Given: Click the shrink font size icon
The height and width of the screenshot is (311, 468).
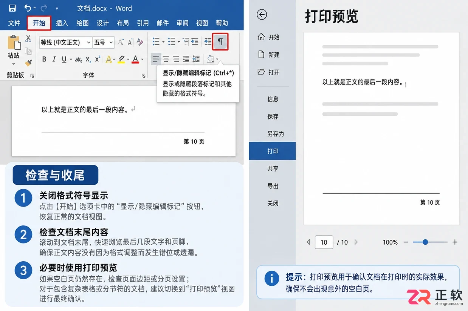Looking at the screenshot, I should (x=130, y=42).
